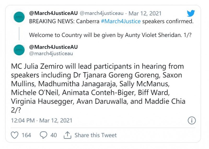Click the share upload arrow icon
Viewport: 209px width, 149px height.
click(67, 135)
